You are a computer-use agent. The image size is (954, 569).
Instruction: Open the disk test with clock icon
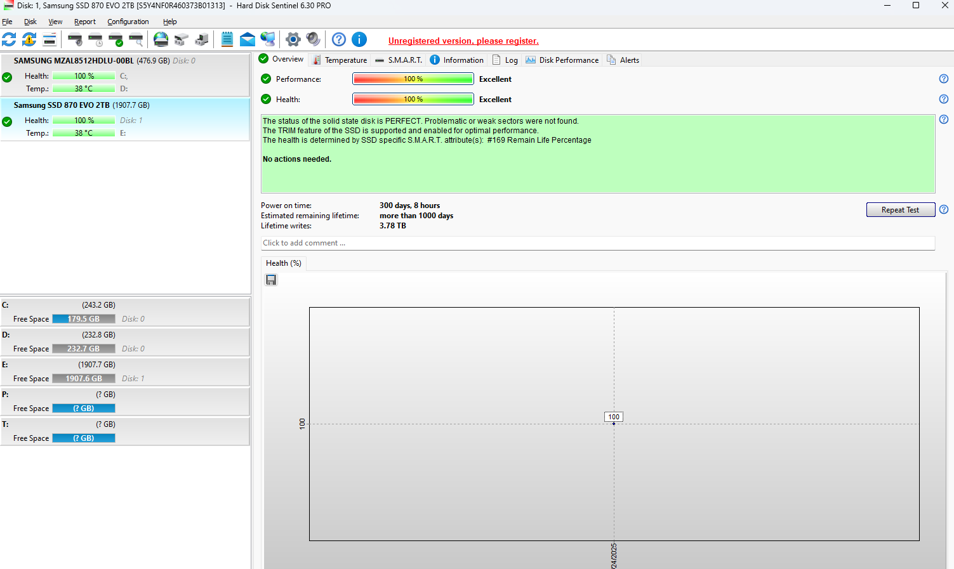pos(95,39)
